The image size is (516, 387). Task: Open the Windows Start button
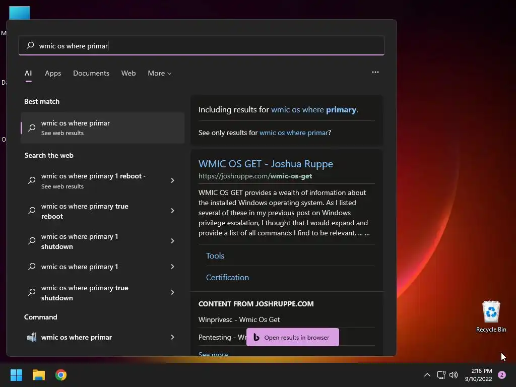click(x=16, y=375)
